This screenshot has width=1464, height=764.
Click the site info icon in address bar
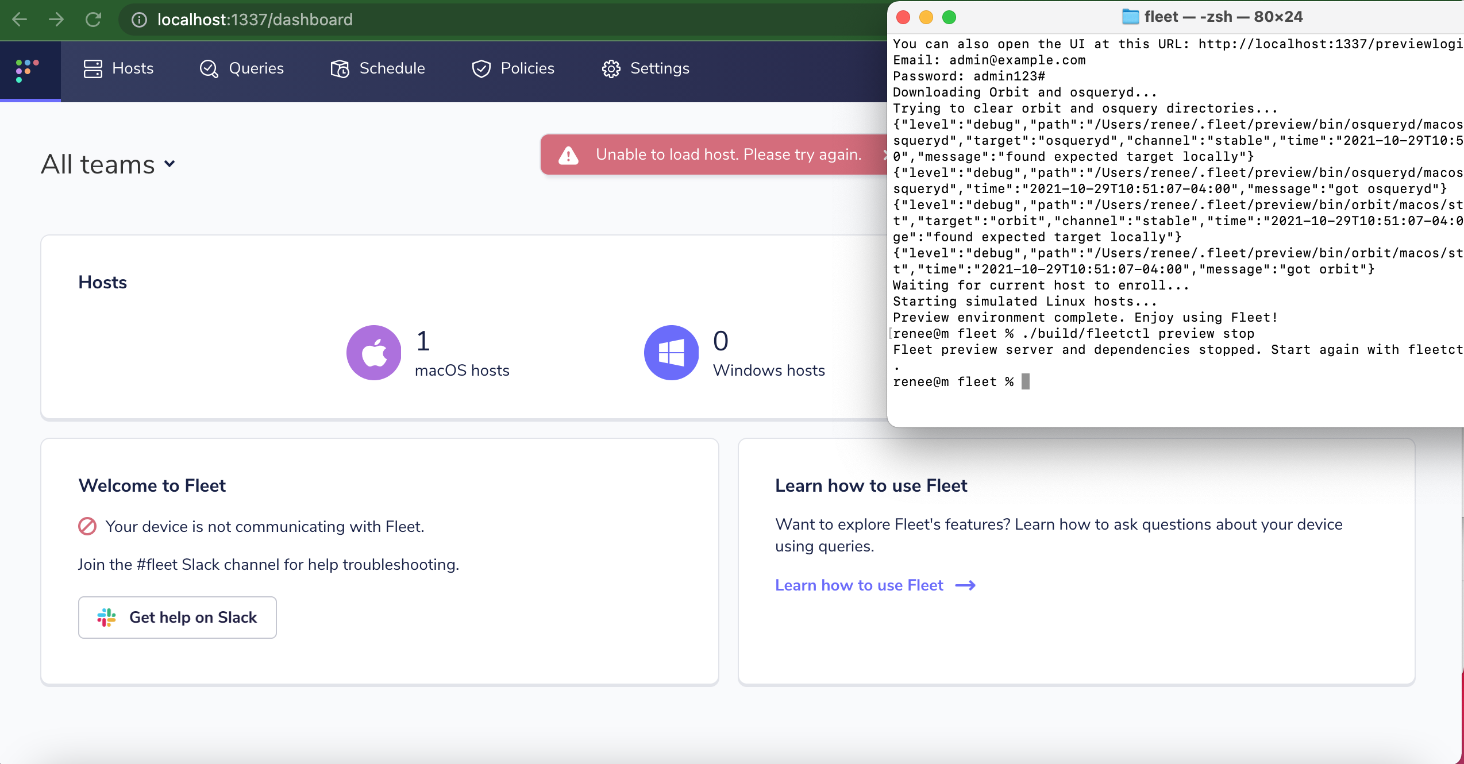(139, 20)
